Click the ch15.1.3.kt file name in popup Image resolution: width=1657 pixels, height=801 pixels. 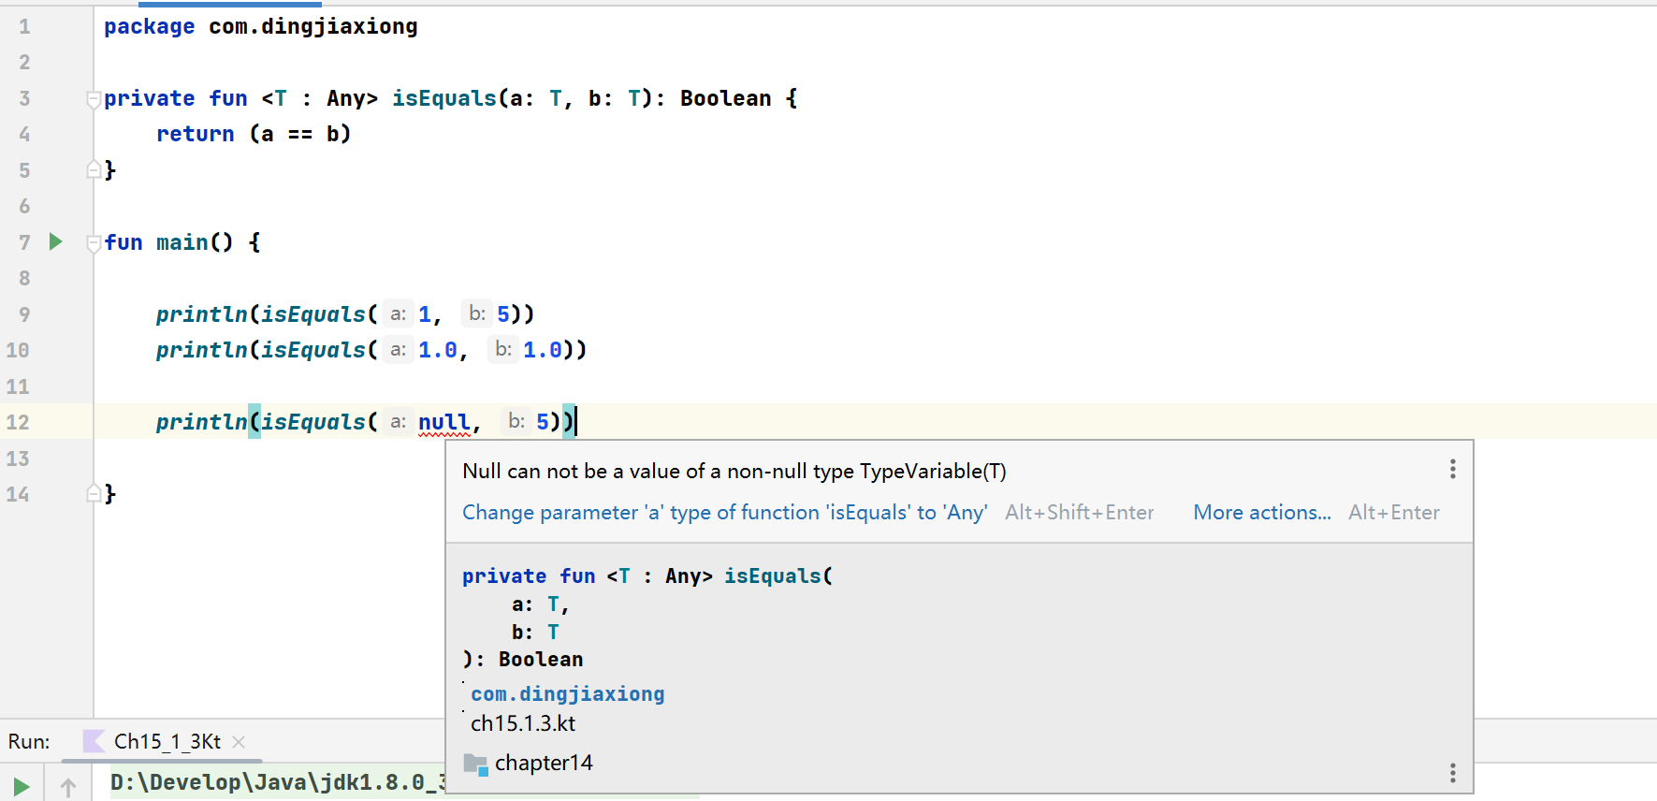[x=523, y=723]
